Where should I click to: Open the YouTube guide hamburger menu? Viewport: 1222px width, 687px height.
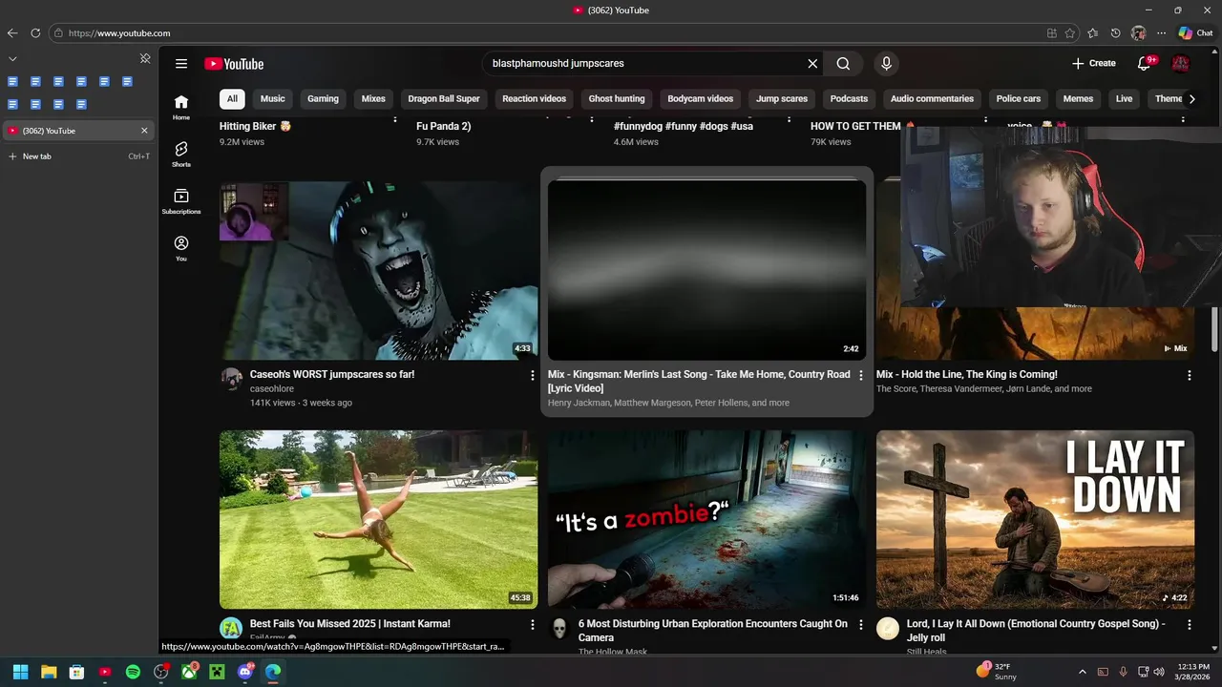181,64
